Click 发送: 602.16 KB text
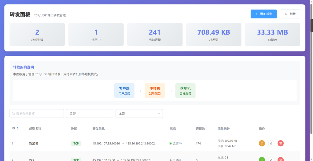The height and width of the screenshot is (161, 313). pos(227,140)
